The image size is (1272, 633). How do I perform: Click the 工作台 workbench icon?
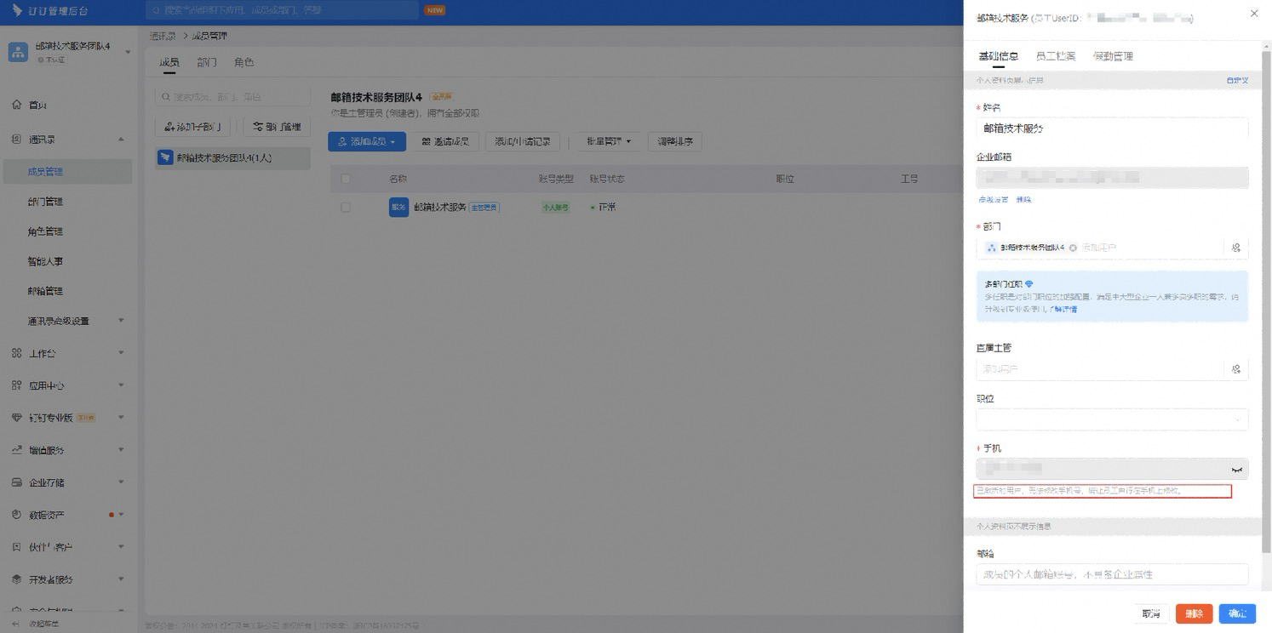16,353
